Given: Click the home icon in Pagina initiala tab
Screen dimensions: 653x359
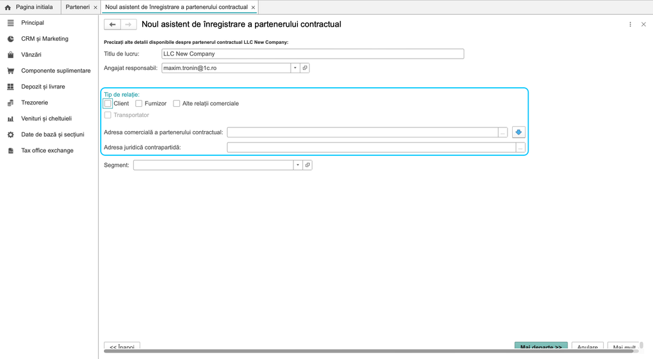Looking at the screenshot, I should pyautogui.click(x=8, y=8).
